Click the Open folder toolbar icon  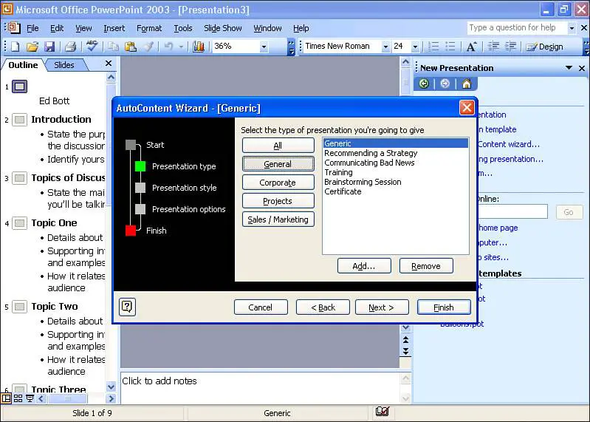[x=32, y=47]
